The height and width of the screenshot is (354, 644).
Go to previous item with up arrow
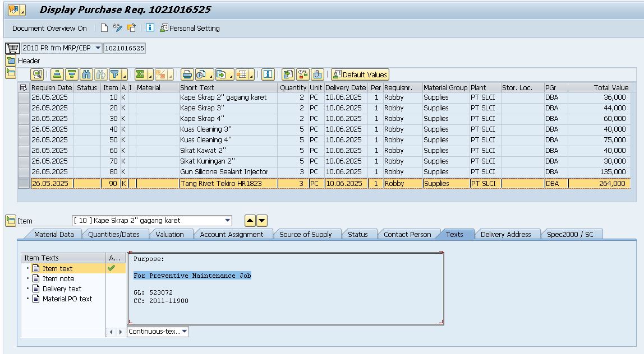[250, 221]
